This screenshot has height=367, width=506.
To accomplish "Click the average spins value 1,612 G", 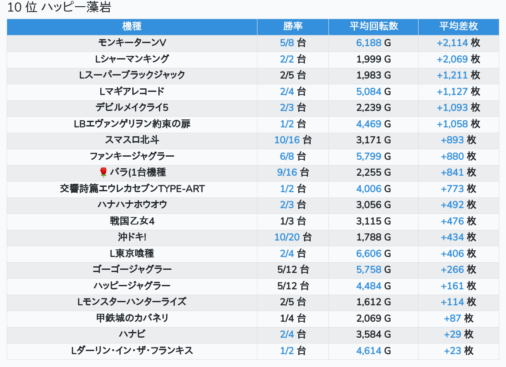I will pyautogui.click(x=374, y=302).
